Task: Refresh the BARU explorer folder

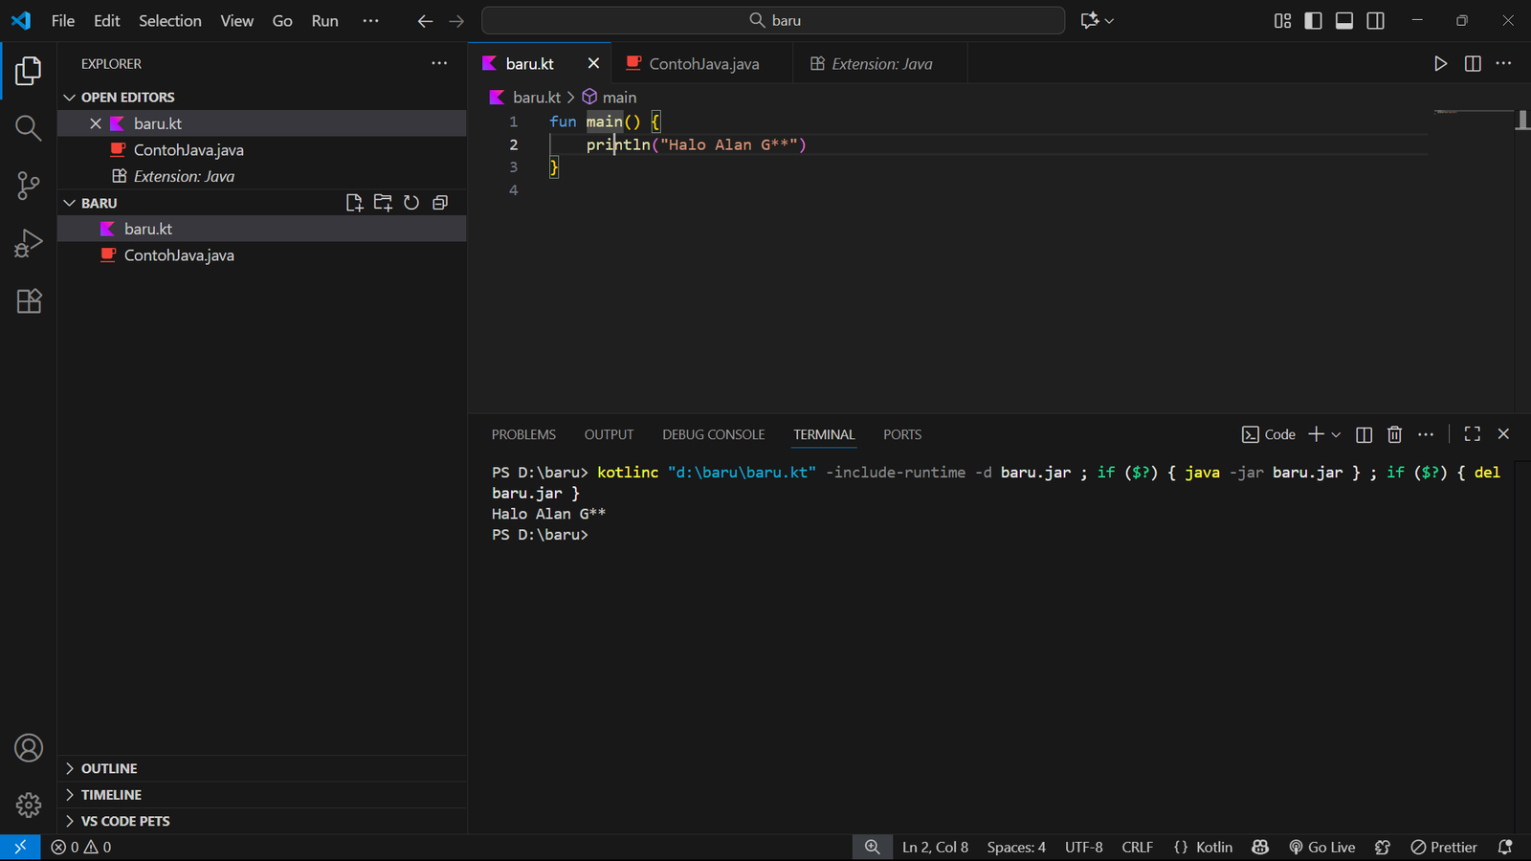Action: click(x=411, y=203)
